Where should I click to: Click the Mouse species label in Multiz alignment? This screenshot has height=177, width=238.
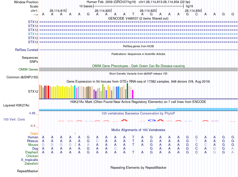click(x=33, y=145)
